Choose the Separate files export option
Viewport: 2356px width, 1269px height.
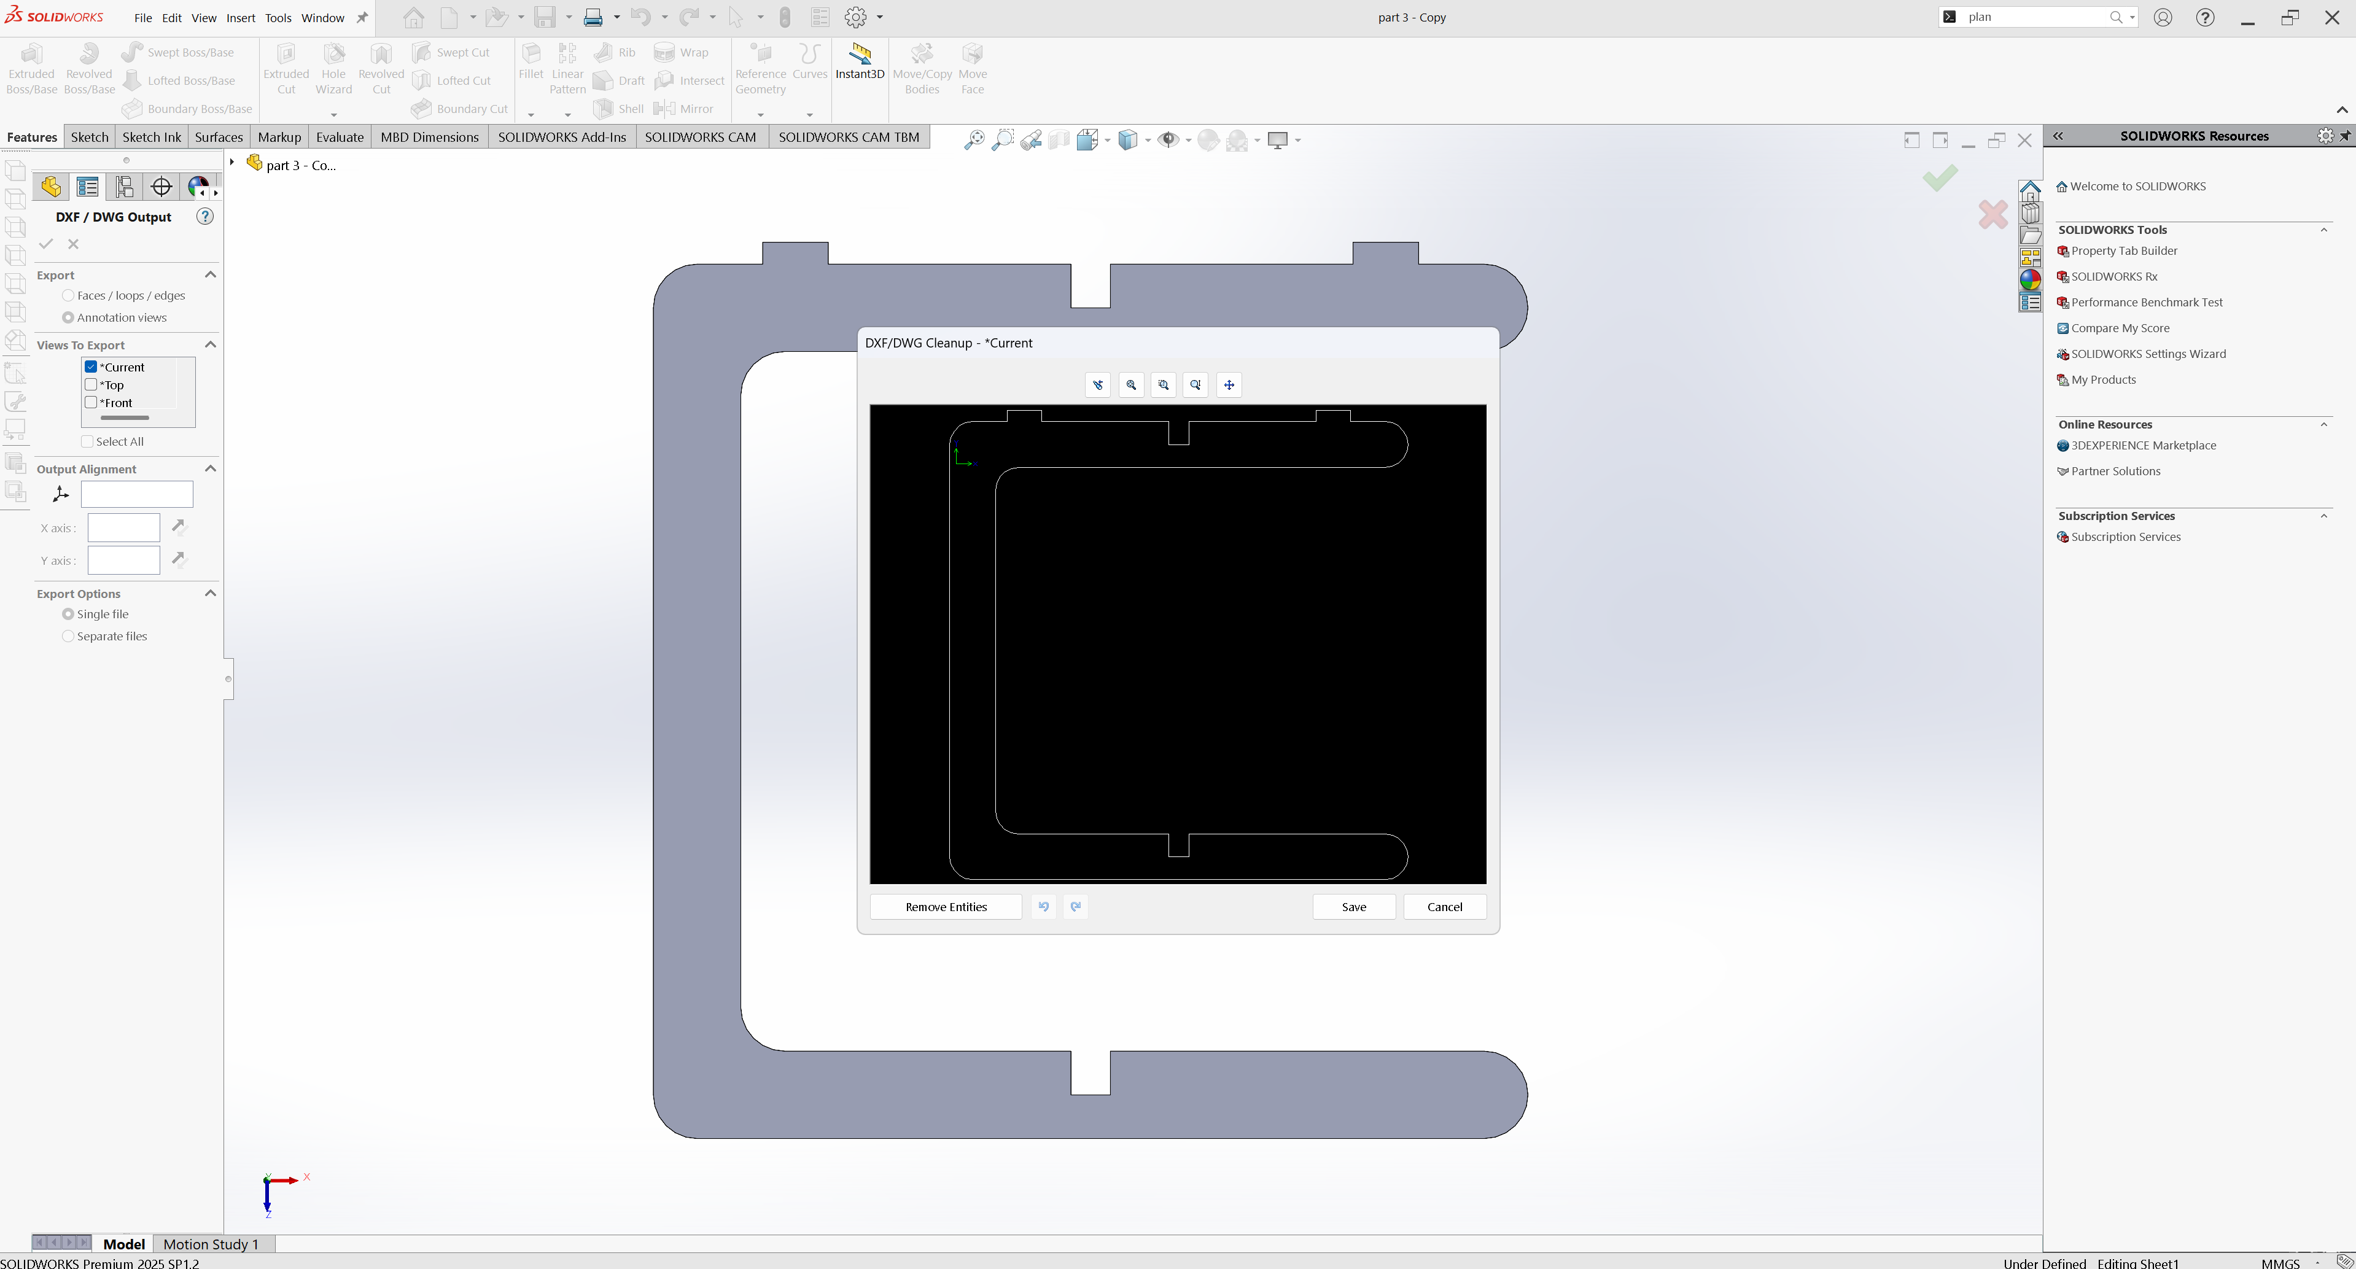coord(69,636)
